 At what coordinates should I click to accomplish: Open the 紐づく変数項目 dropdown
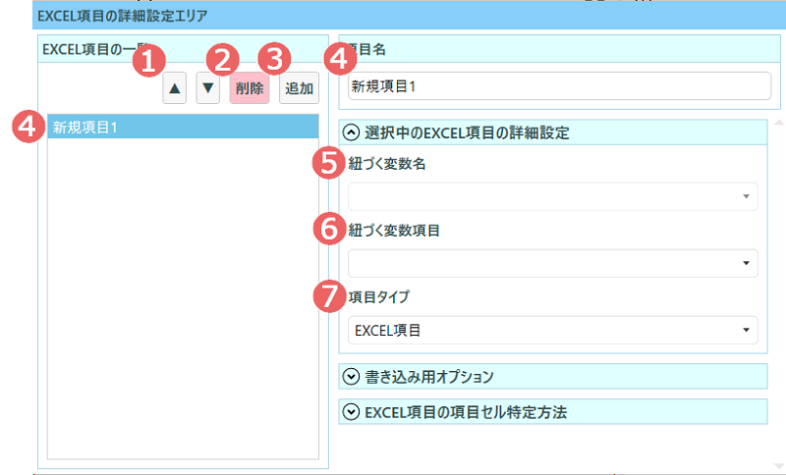point(553,263)
